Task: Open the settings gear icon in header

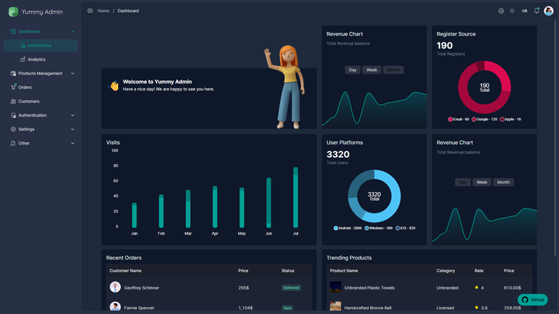Action: coord(501,11)
